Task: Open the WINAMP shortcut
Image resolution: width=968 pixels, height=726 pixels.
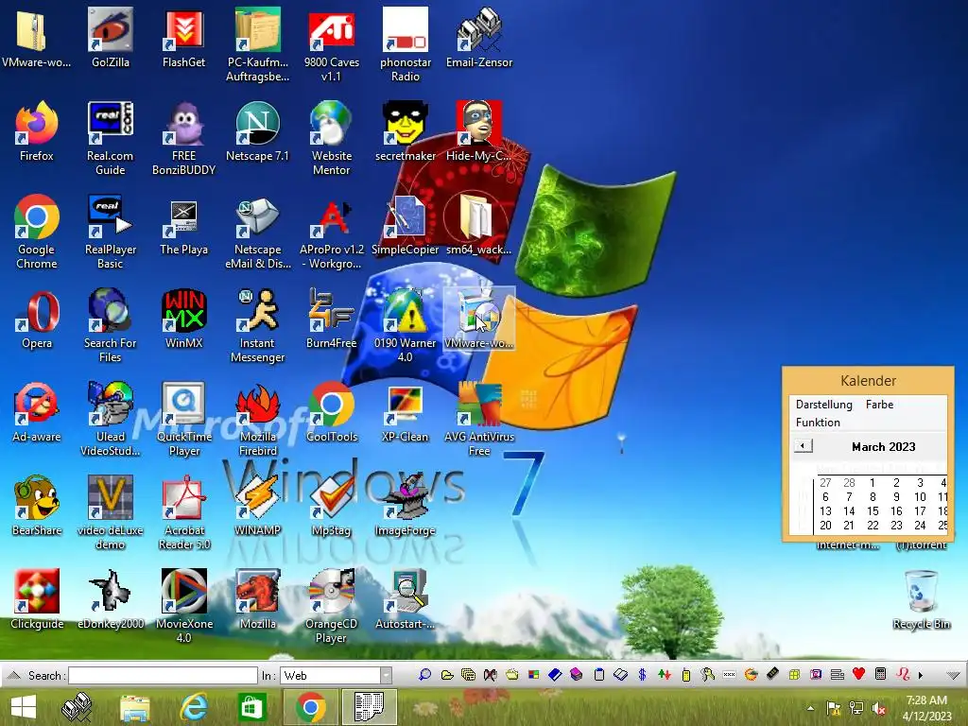Action: [257, 506]
